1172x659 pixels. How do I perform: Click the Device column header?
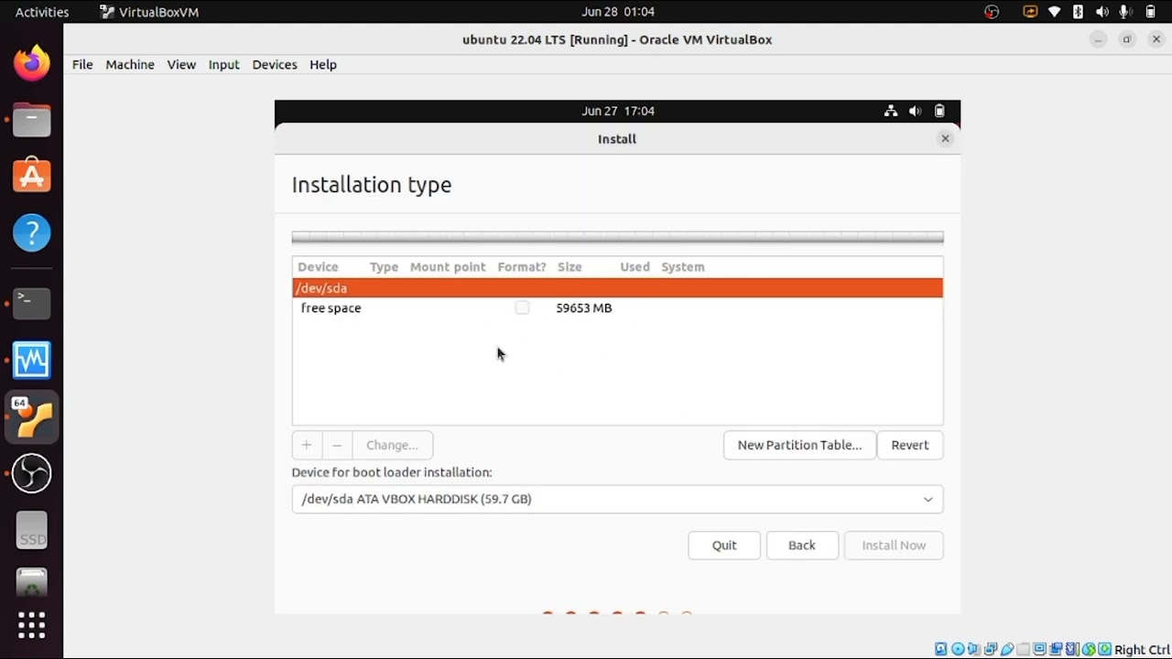click(x=318, y=267)
